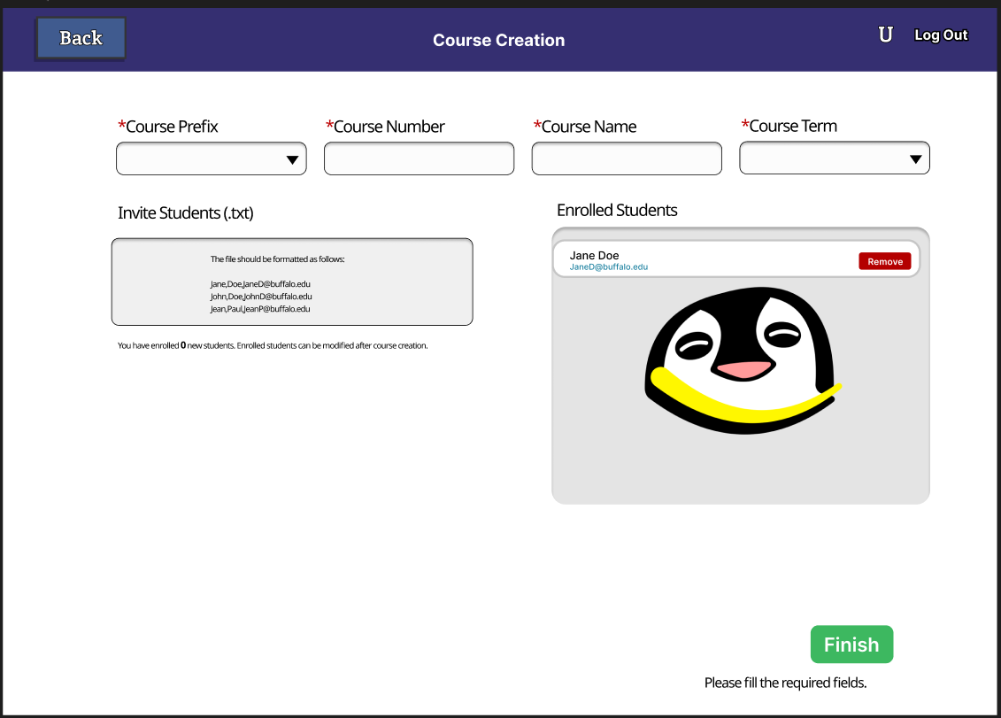Open the Course Prefix combo box
This screenshot has height=718, width=1001.
[212, 158]
